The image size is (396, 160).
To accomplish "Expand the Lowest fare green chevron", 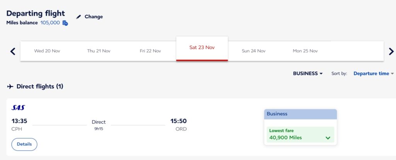I will (x=328, y=138).
